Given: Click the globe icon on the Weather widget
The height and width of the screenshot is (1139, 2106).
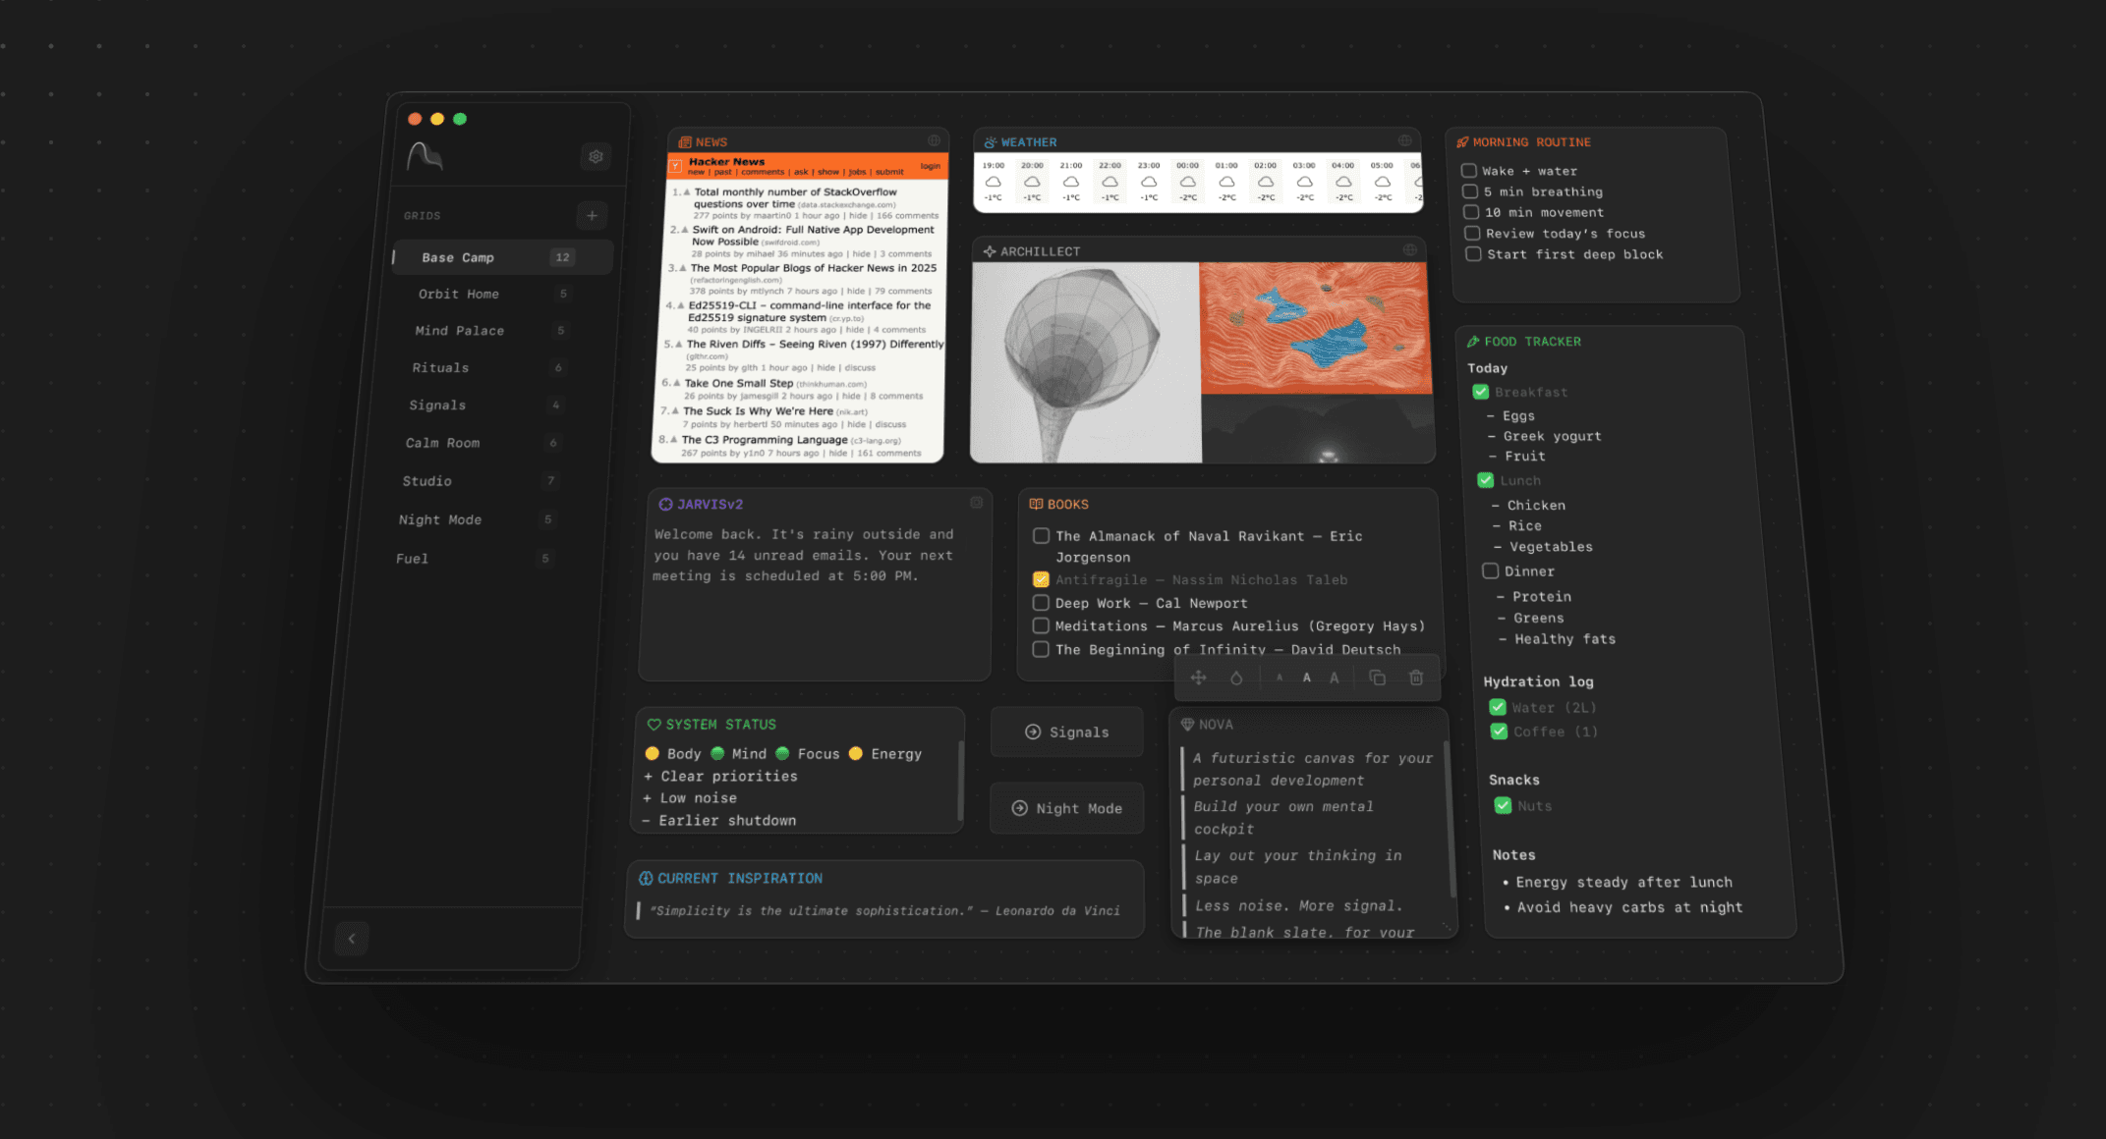Looking at the screenshot, I should tap(1405, 140).
